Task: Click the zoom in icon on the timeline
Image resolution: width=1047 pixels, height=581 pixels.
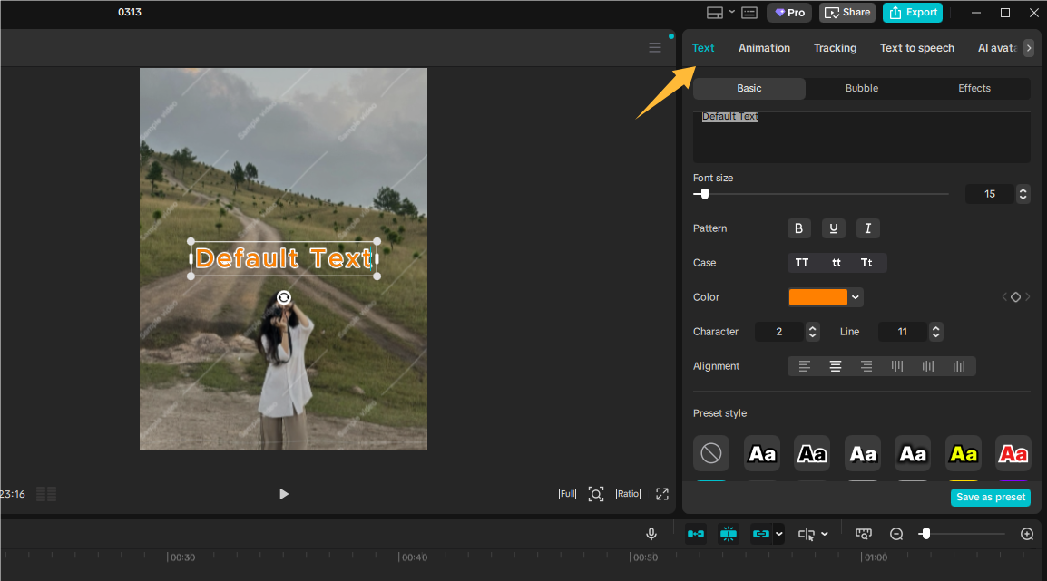Action: tap(1026, 534)
